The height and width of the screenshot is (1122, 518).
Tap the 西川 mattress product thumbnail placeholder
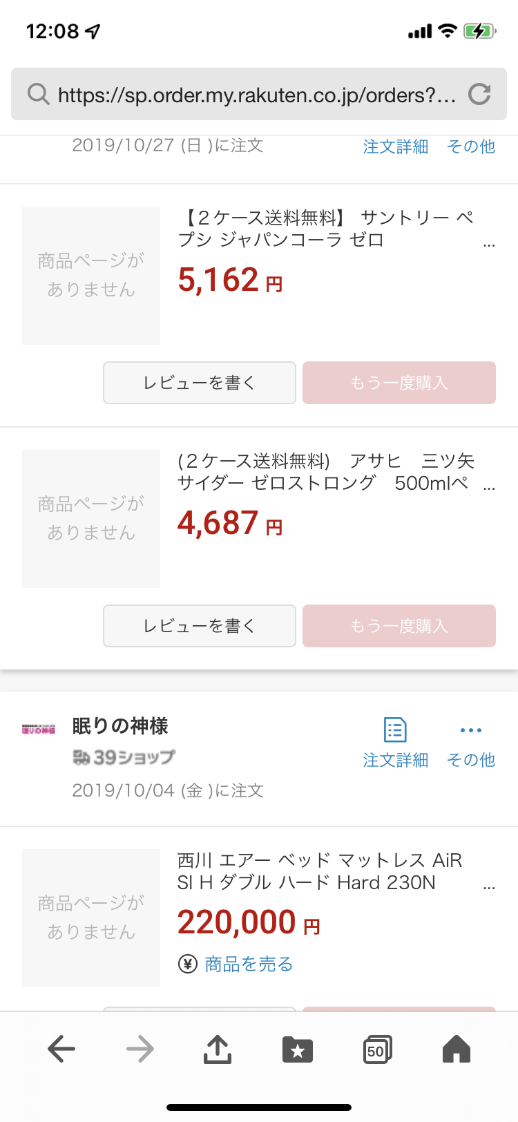pos(91,918)
